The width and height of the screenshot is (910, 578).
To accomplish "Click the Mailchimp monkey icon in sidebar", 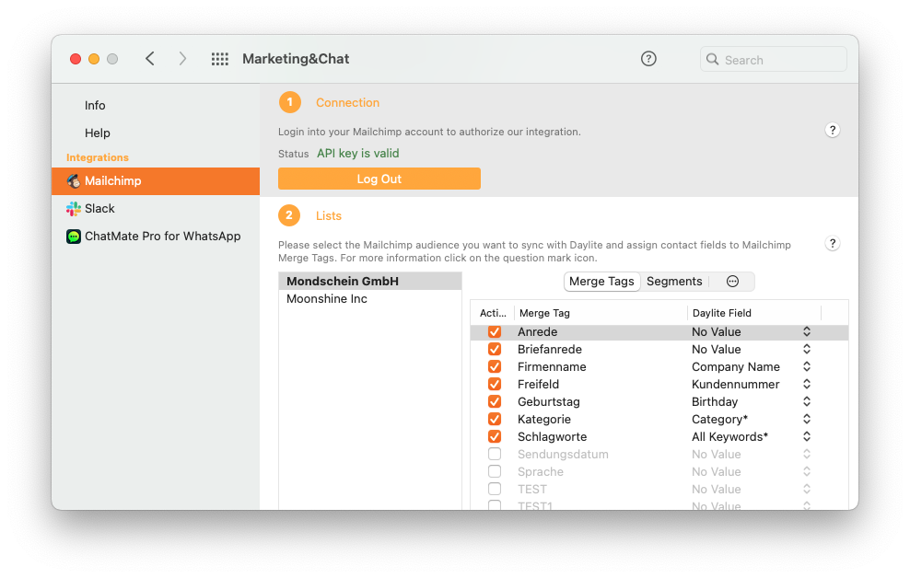I will pos(73,181).
